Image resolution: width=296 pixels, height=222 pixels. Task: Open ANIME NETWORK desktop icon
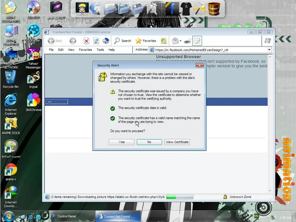[x=11, y=58]
